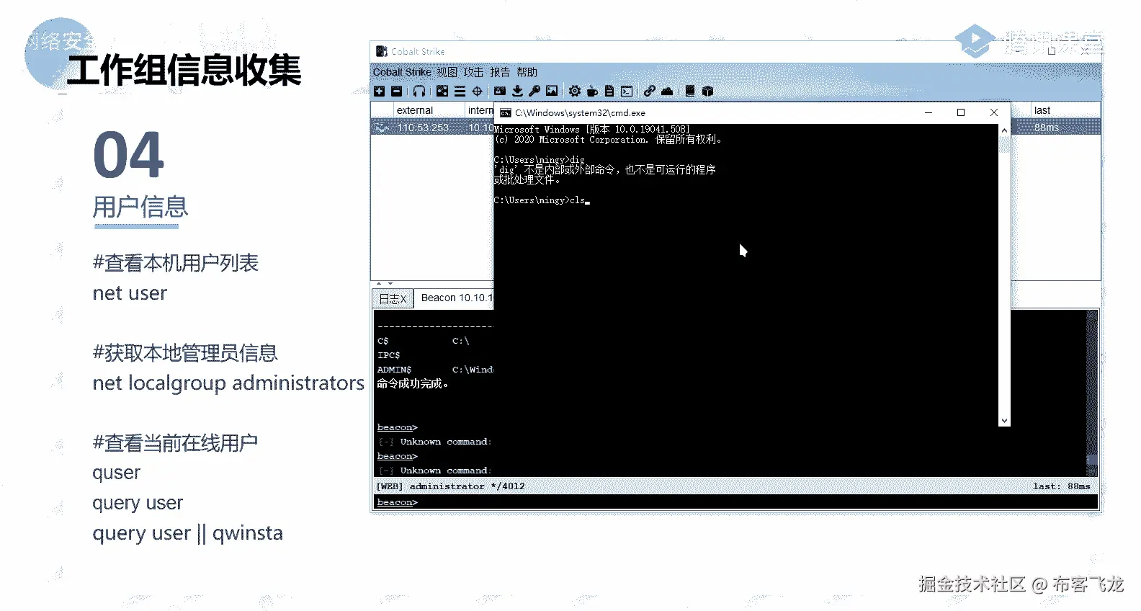Click the scripted web delivery terminal icon

pos(627,91)
